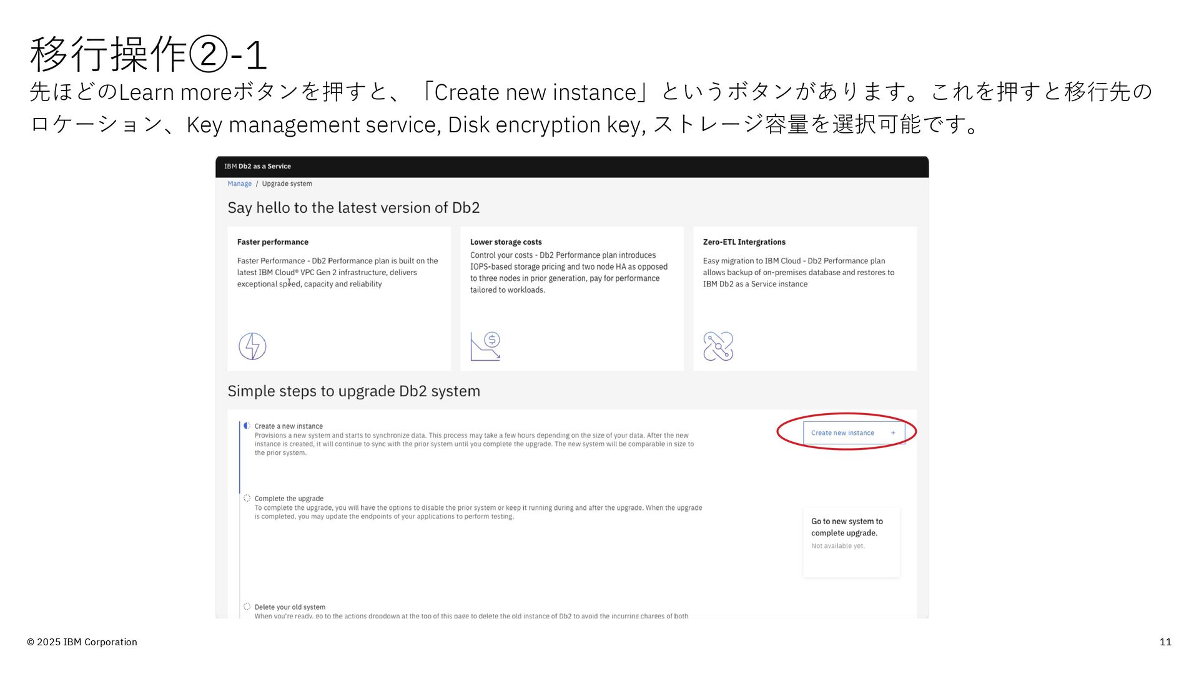1199x674 pixels.
Task: Open the Manage breadcrumb link
Action: [239, 184]
